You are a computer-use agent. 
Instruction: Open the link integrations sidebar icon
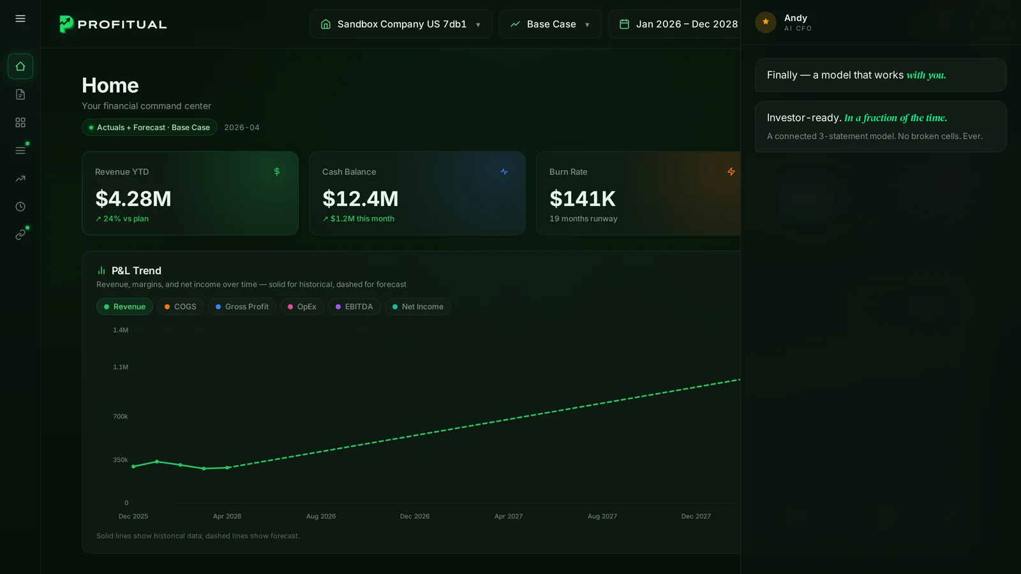pyautogui.click(x=20, y=235)
